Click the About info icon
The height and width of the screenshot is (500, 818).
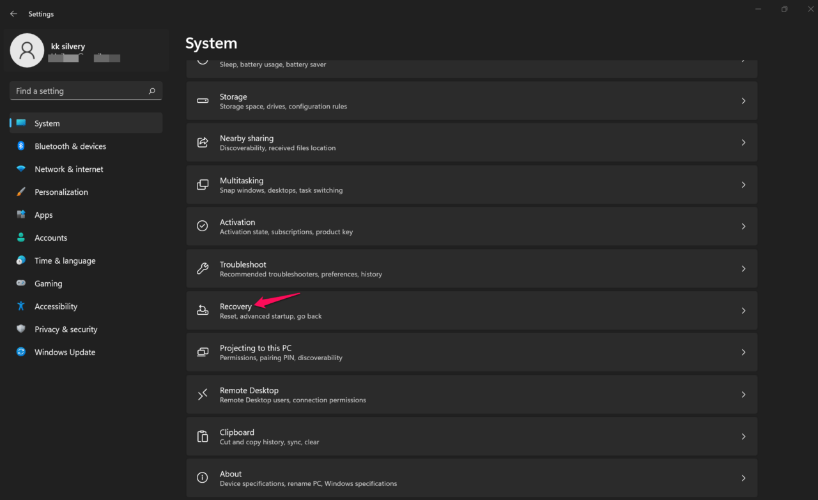tap(203, 478)
